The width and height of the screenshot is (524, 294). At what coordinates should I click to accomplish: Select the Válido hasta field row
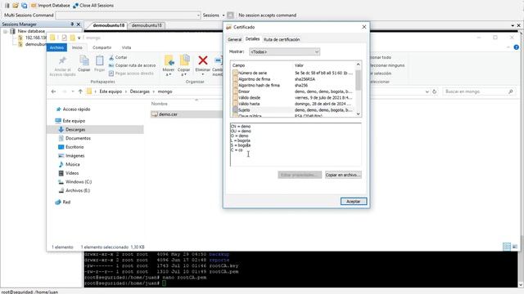(293, 104)
